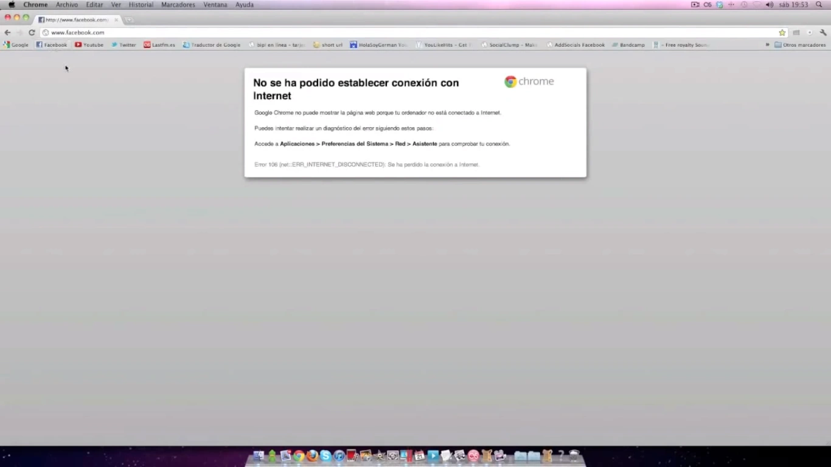This screenshot has width=831, height=467.
Task: Open the Free royalty Sound bookmark
Action: [681, 44]
